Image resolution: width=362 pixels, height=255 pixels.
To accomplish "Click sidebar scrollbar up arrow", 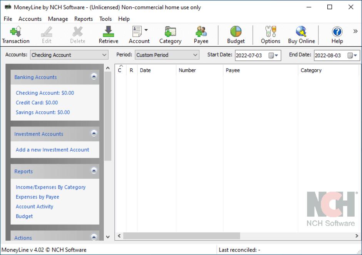I will click(x=108, y=68).
